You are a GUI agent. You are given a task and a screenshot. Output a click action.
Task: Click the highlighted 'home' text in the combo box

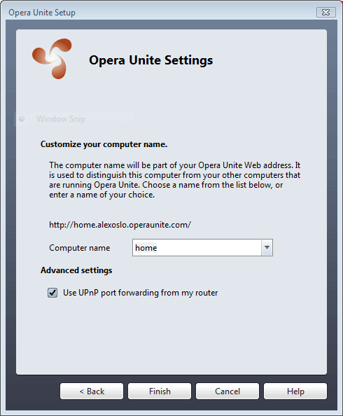tap(146, 247)
